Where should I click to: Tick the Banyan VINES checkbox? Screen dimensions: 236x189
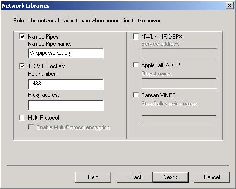[x=136, y=95]
